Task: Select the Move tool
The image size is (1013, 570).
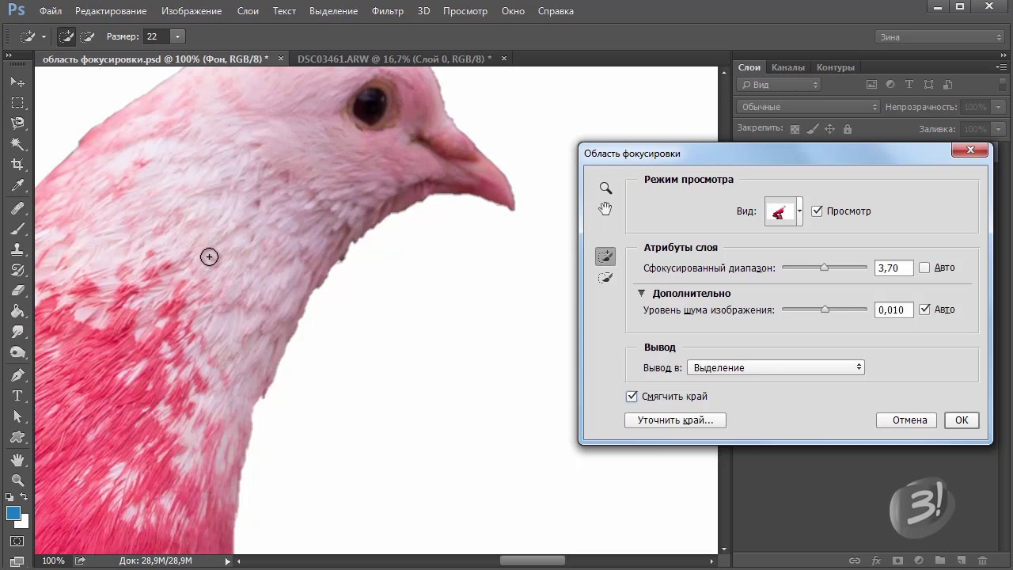Action: (x=17, y=82)
